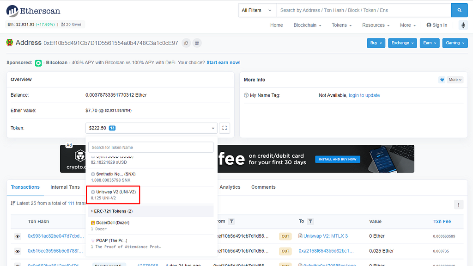The height and width of the screenshot is (266, 473).
Task: Click the Ethereum network diamond icon
Action: click(463, 25)
